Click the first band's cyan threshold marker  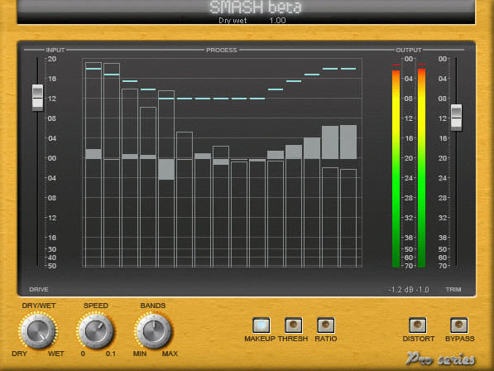[94, 69]
